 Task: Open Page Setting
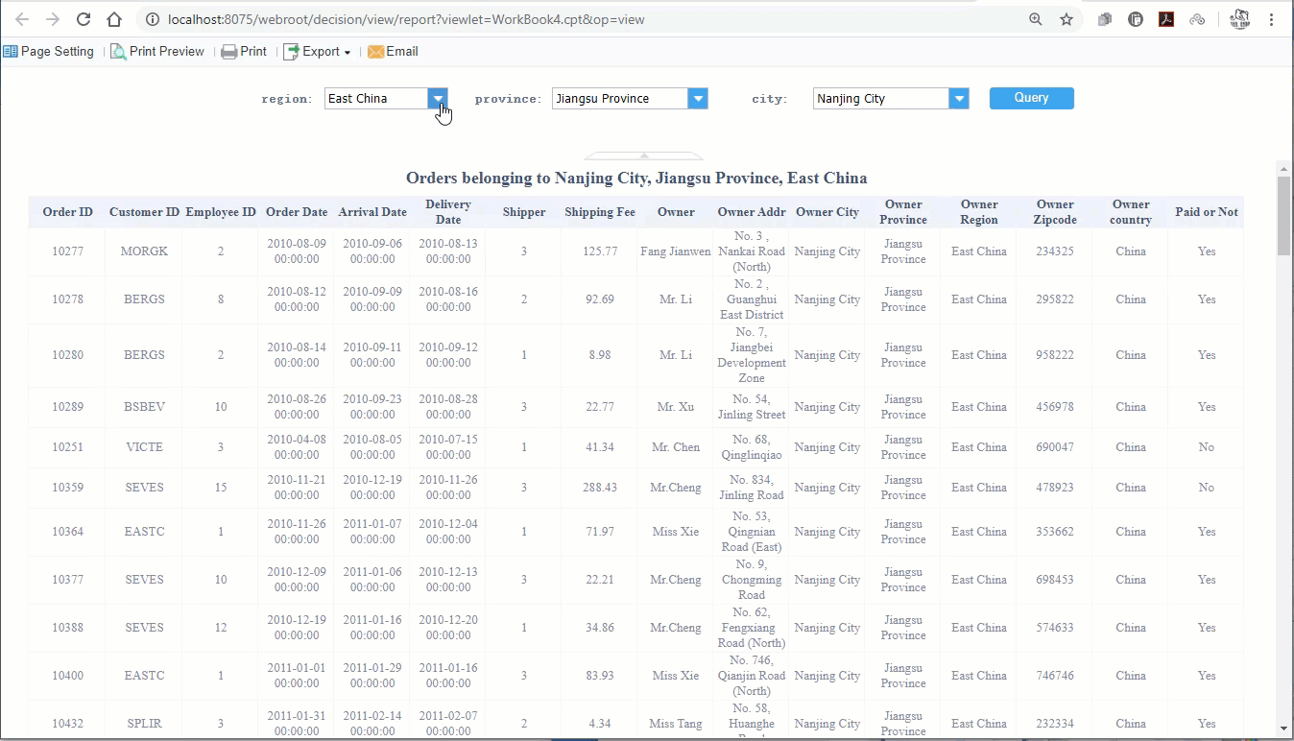[49, 52]
